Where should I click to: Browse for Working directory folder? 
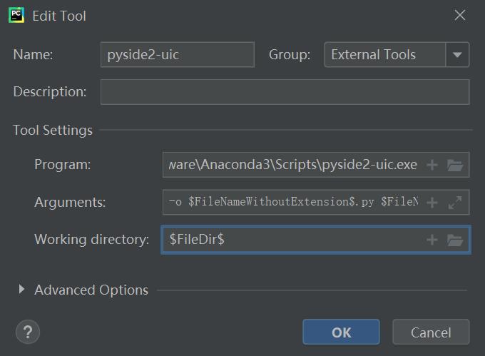(x=455, y=240)
